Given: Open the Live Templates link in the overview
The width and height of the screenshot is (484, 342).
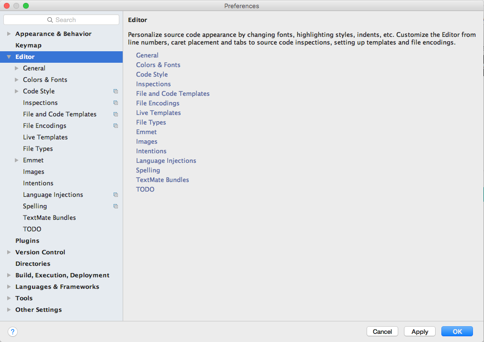Looking at the screenshot, I should [158, 113].
